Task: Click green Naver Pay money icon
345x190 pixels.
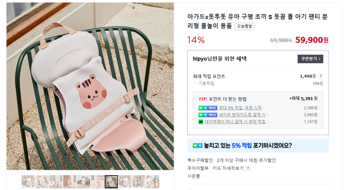Action: pos(201,122)
